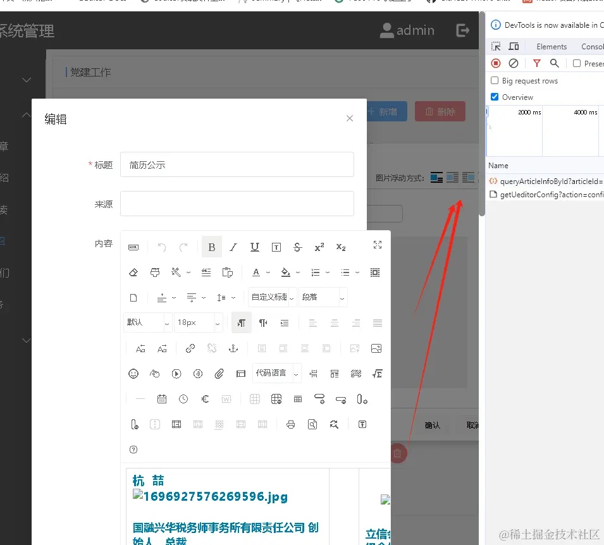Enter editor fullscreen mode
Viewport: 604px width, 545px height.
pos(378,245)
